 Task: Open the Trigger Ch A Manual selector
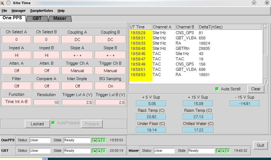[x=77, y=71]
